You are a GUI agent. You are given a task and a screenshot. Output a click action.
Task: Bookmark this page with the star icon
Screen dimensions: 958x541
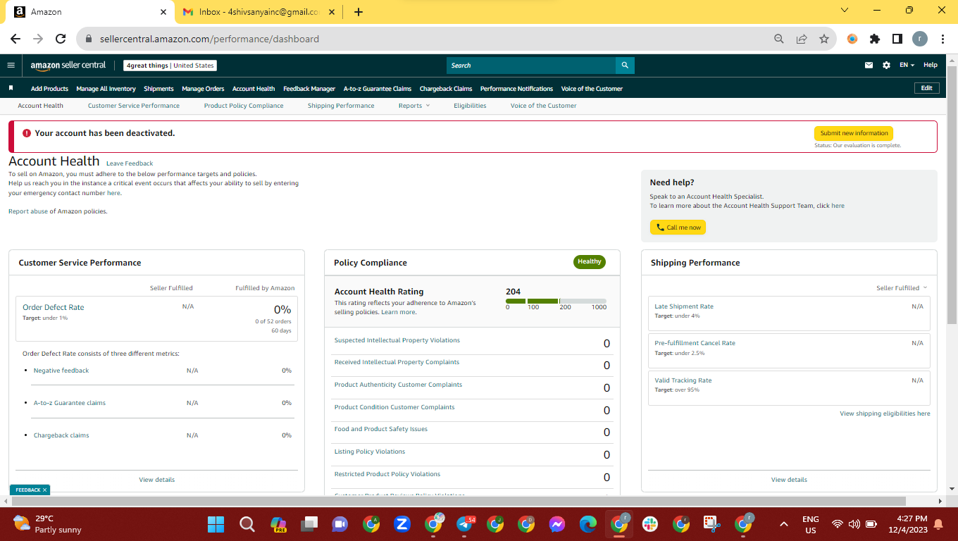pos(824,39)
